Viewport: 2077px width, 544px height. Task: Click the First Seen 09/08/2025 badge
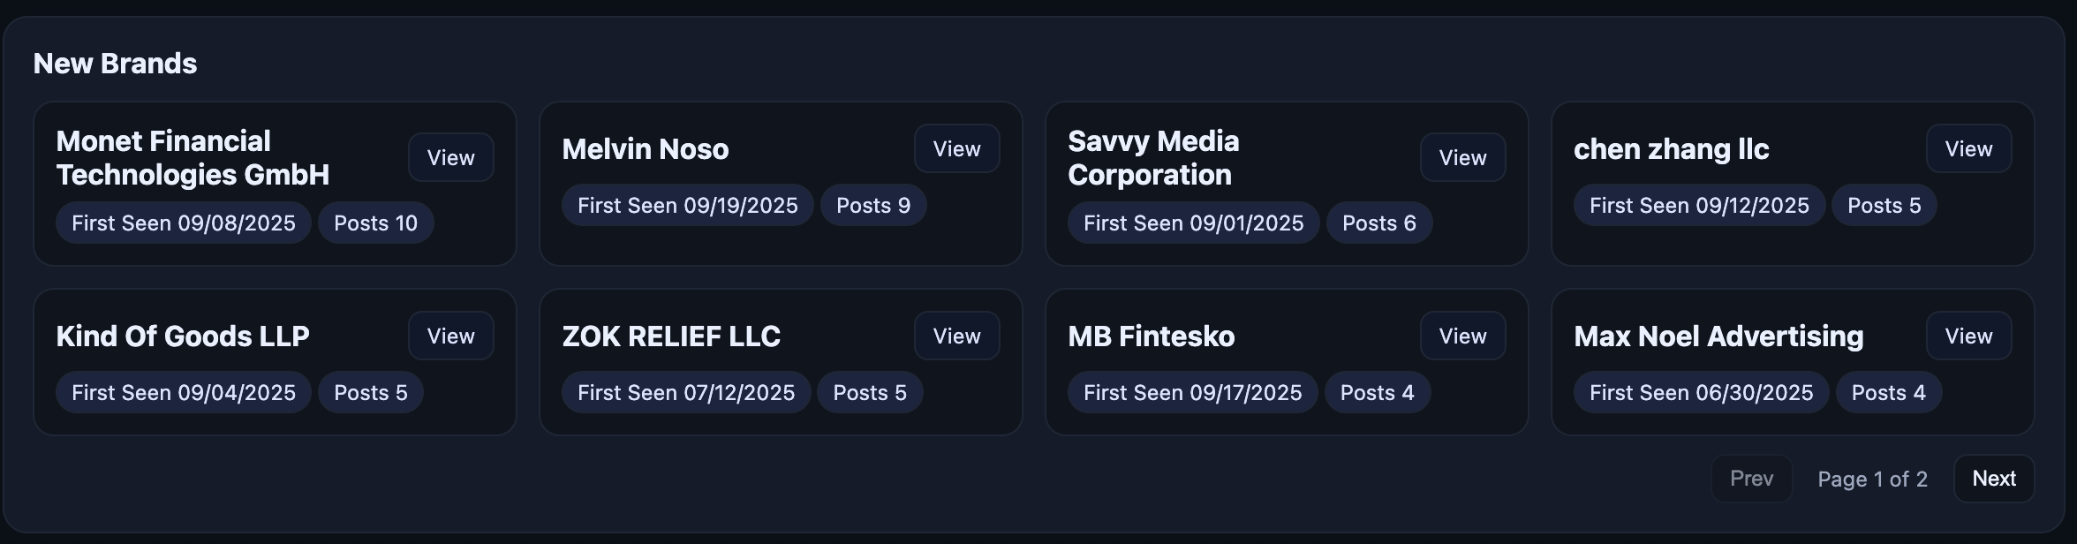point(183,223)
